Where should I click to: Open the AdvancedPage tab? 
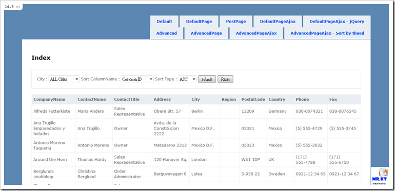[206, 33]
